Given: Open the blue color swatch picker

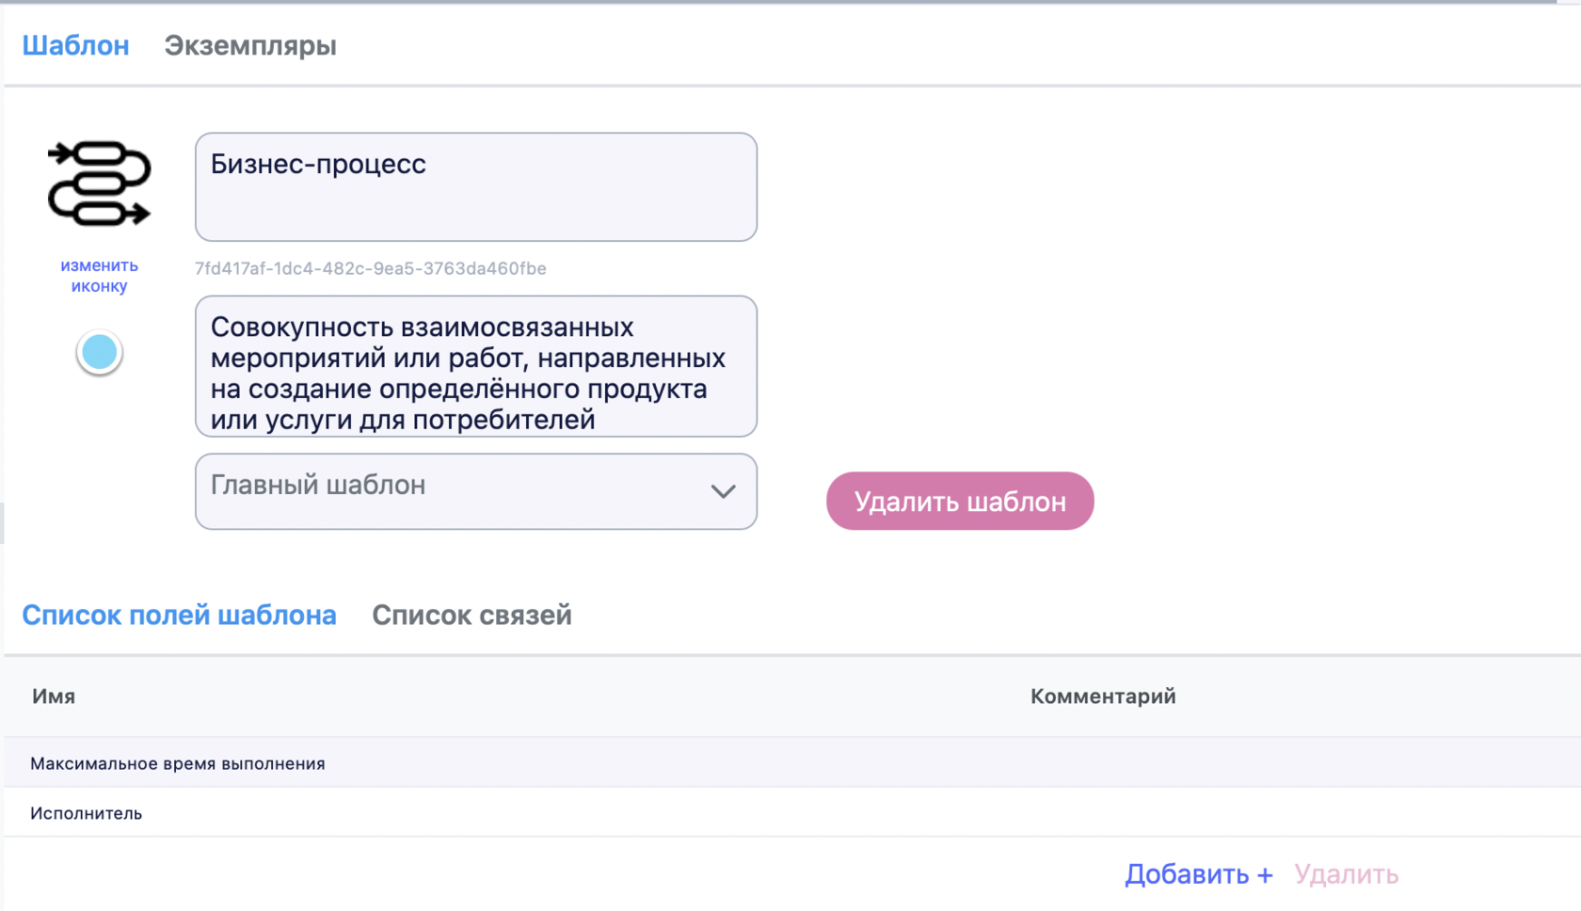Looking at the screenshot, I should pos(99,352).
